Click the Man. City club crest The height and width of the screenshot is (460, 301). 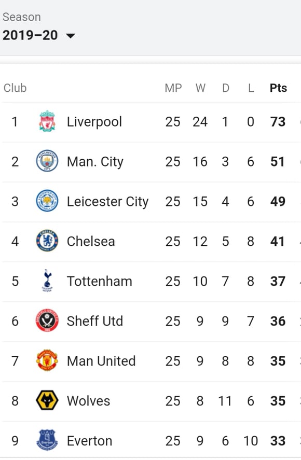(x=47, y=161)
